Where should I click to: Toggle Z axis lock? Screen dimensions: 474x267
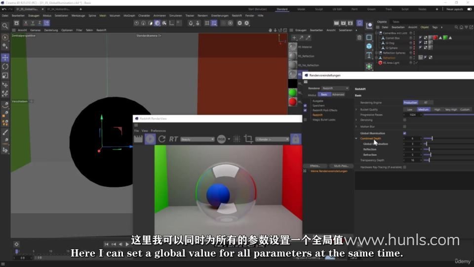click(39, 23)
